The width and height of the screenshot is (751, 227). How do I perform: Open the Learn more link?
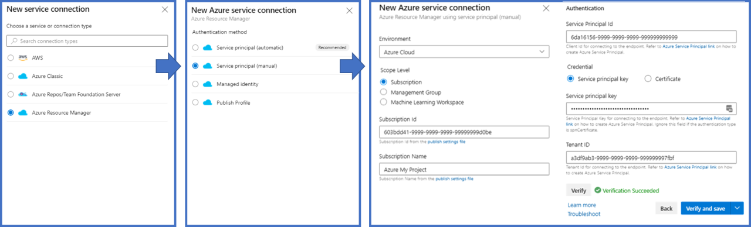point(581,205)
